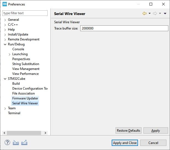The width and height of the screenshot is (170, 150).
Task: Open Firmware Updater preferences
Action: click(x=25, y=98)
